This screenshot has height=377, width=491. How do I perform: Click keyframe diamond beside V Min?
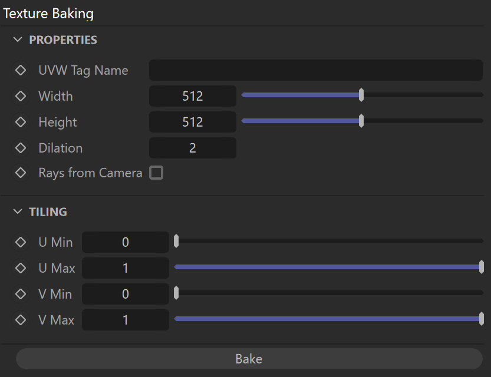click(x=21, y=294)
